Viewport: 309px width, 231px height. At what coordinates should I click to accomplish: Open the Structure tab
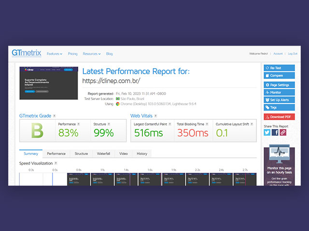click(81, 154)
